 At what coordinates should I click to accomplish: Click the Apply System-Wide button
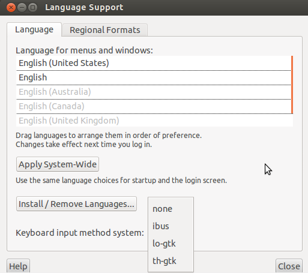(x=58, y=164)
